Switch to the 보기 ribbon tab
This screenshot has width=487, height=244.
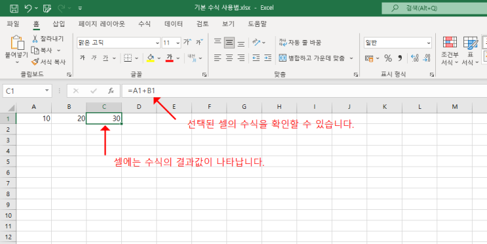(x=228, y=24)
